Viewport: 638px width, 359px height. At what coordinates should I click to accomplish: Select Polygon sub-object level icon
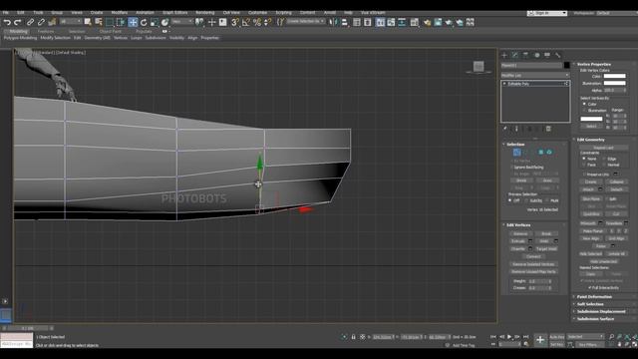click(540, 153)
